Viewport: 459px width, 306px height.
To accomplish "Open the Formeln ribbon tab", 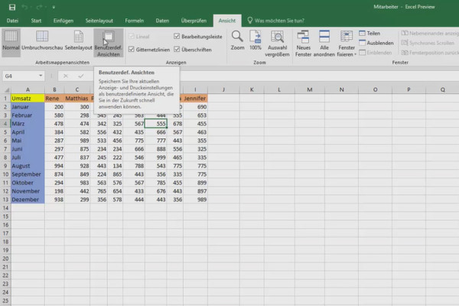I will point(134,21).
